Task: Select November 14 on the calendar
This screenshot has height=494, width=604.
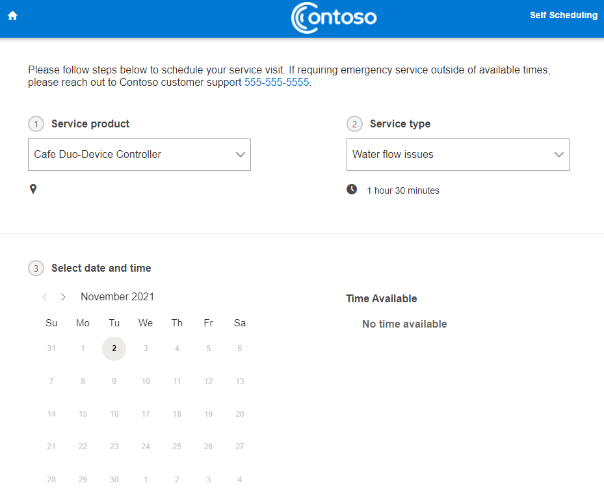Action: pos(51,414)
